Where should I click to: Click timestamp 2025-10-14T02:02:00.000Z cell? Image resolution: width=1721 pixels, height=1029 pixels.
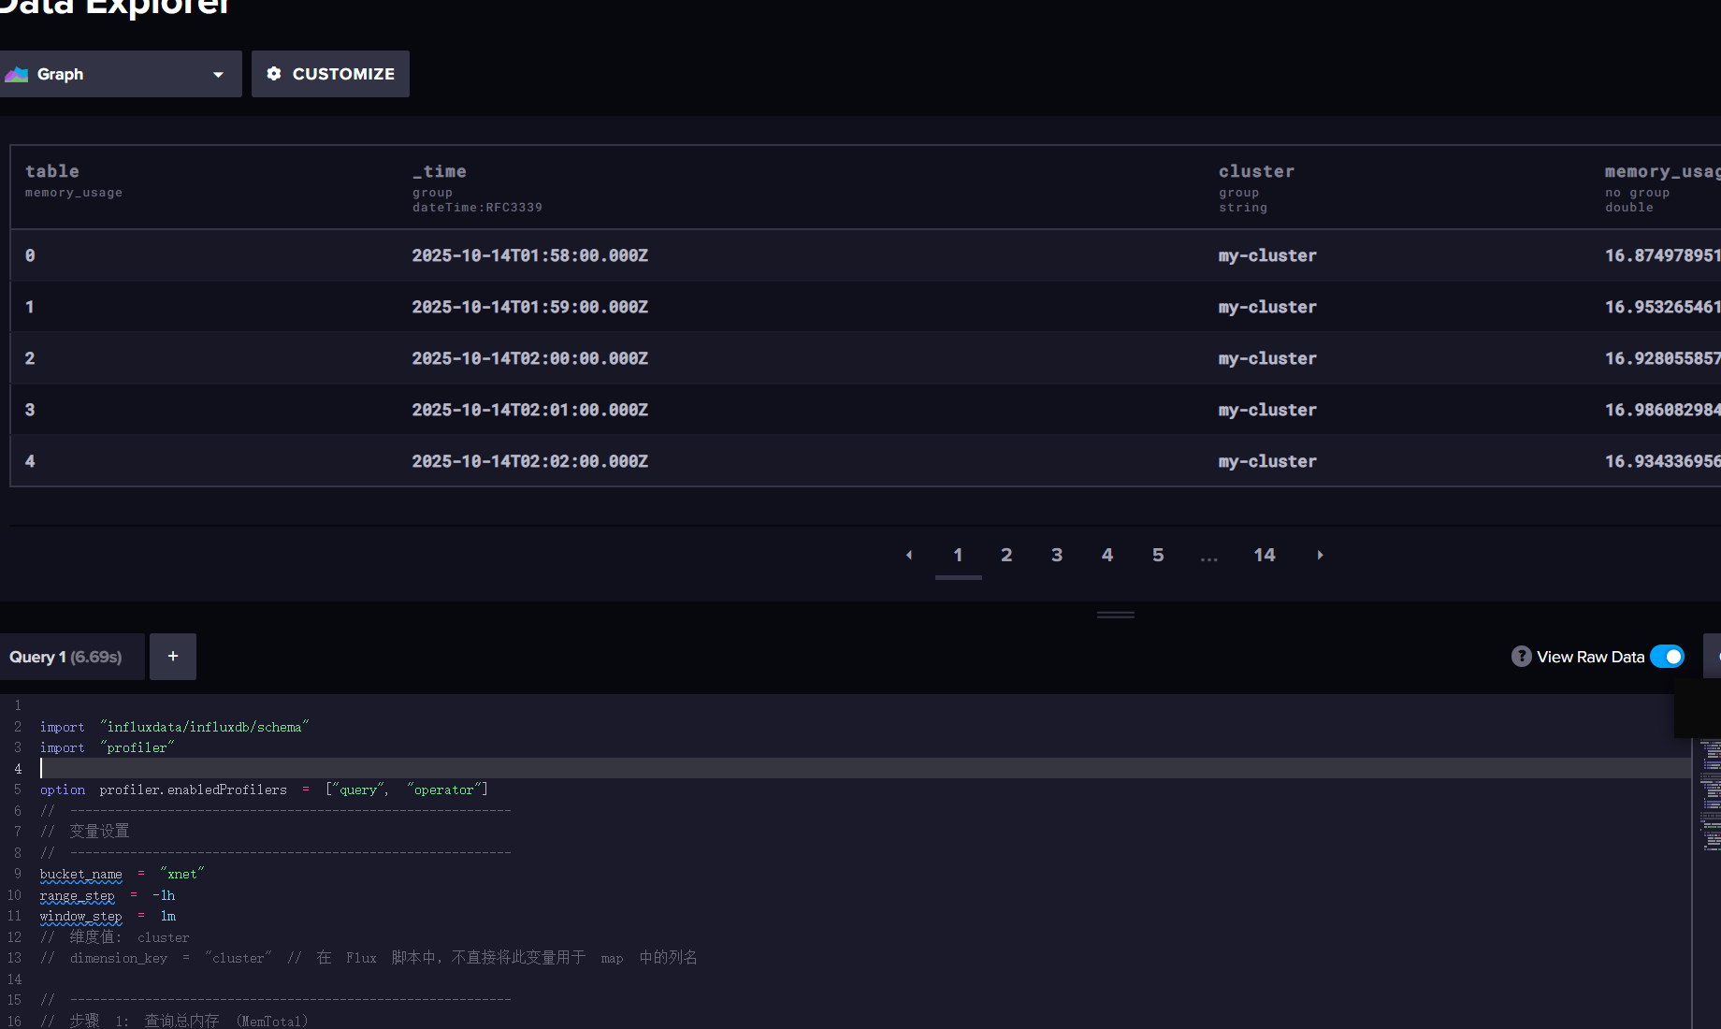530,461
